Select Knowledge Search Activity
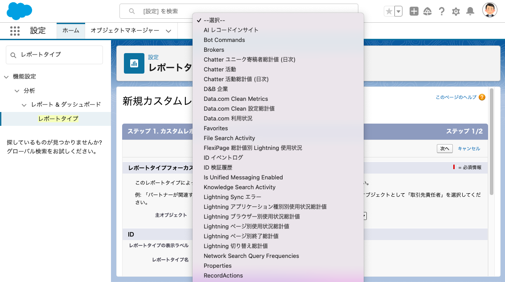 pos(278,187)
